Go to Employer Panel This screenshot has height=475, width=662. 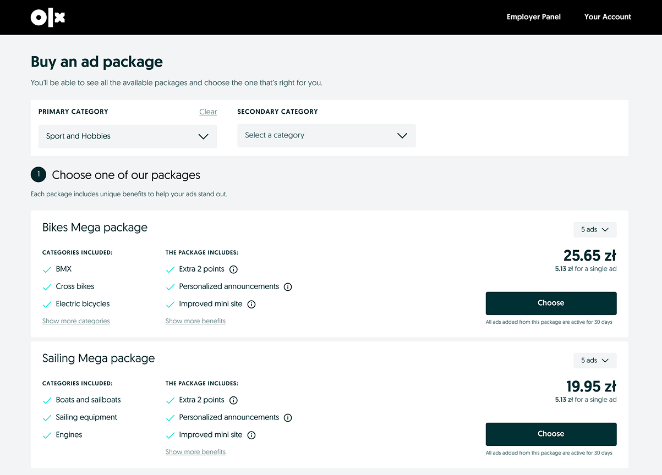coord(534,17)
